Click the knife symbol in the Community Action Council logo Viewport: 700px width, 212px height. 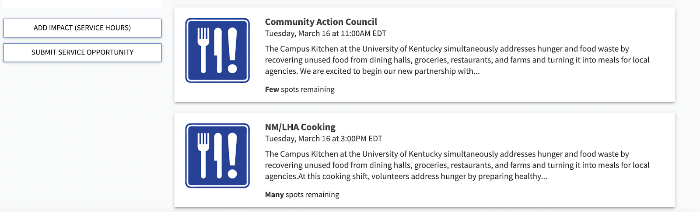pyautogui.click(x=218, y=50)
